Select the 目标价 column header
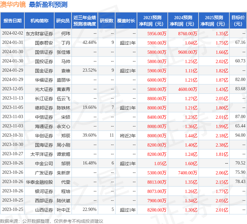 click(238, 20)
